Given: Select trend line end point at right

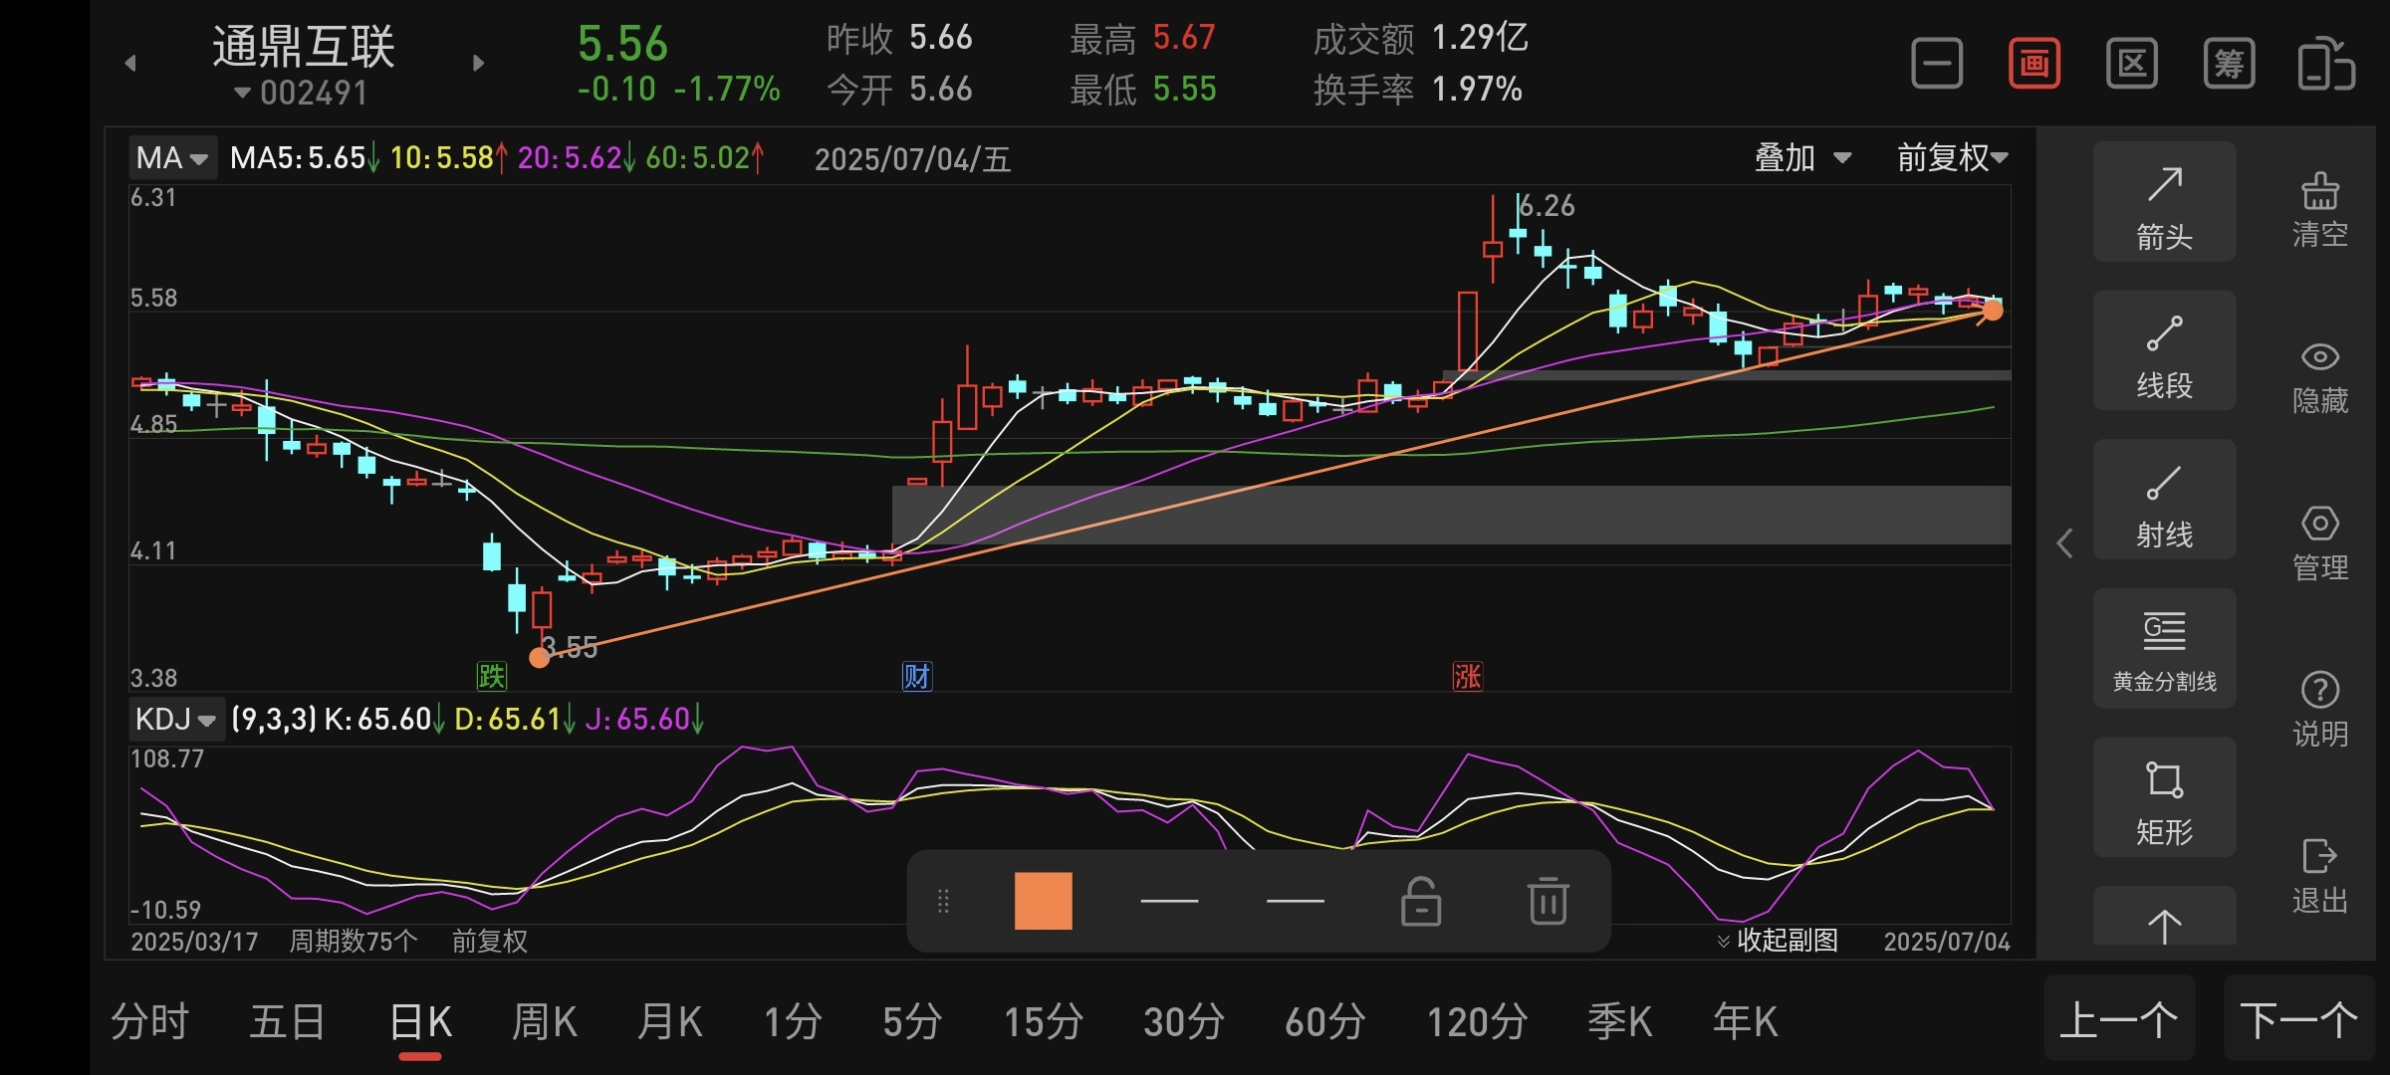Looking at the screenshot, I should coord(1992,311).
